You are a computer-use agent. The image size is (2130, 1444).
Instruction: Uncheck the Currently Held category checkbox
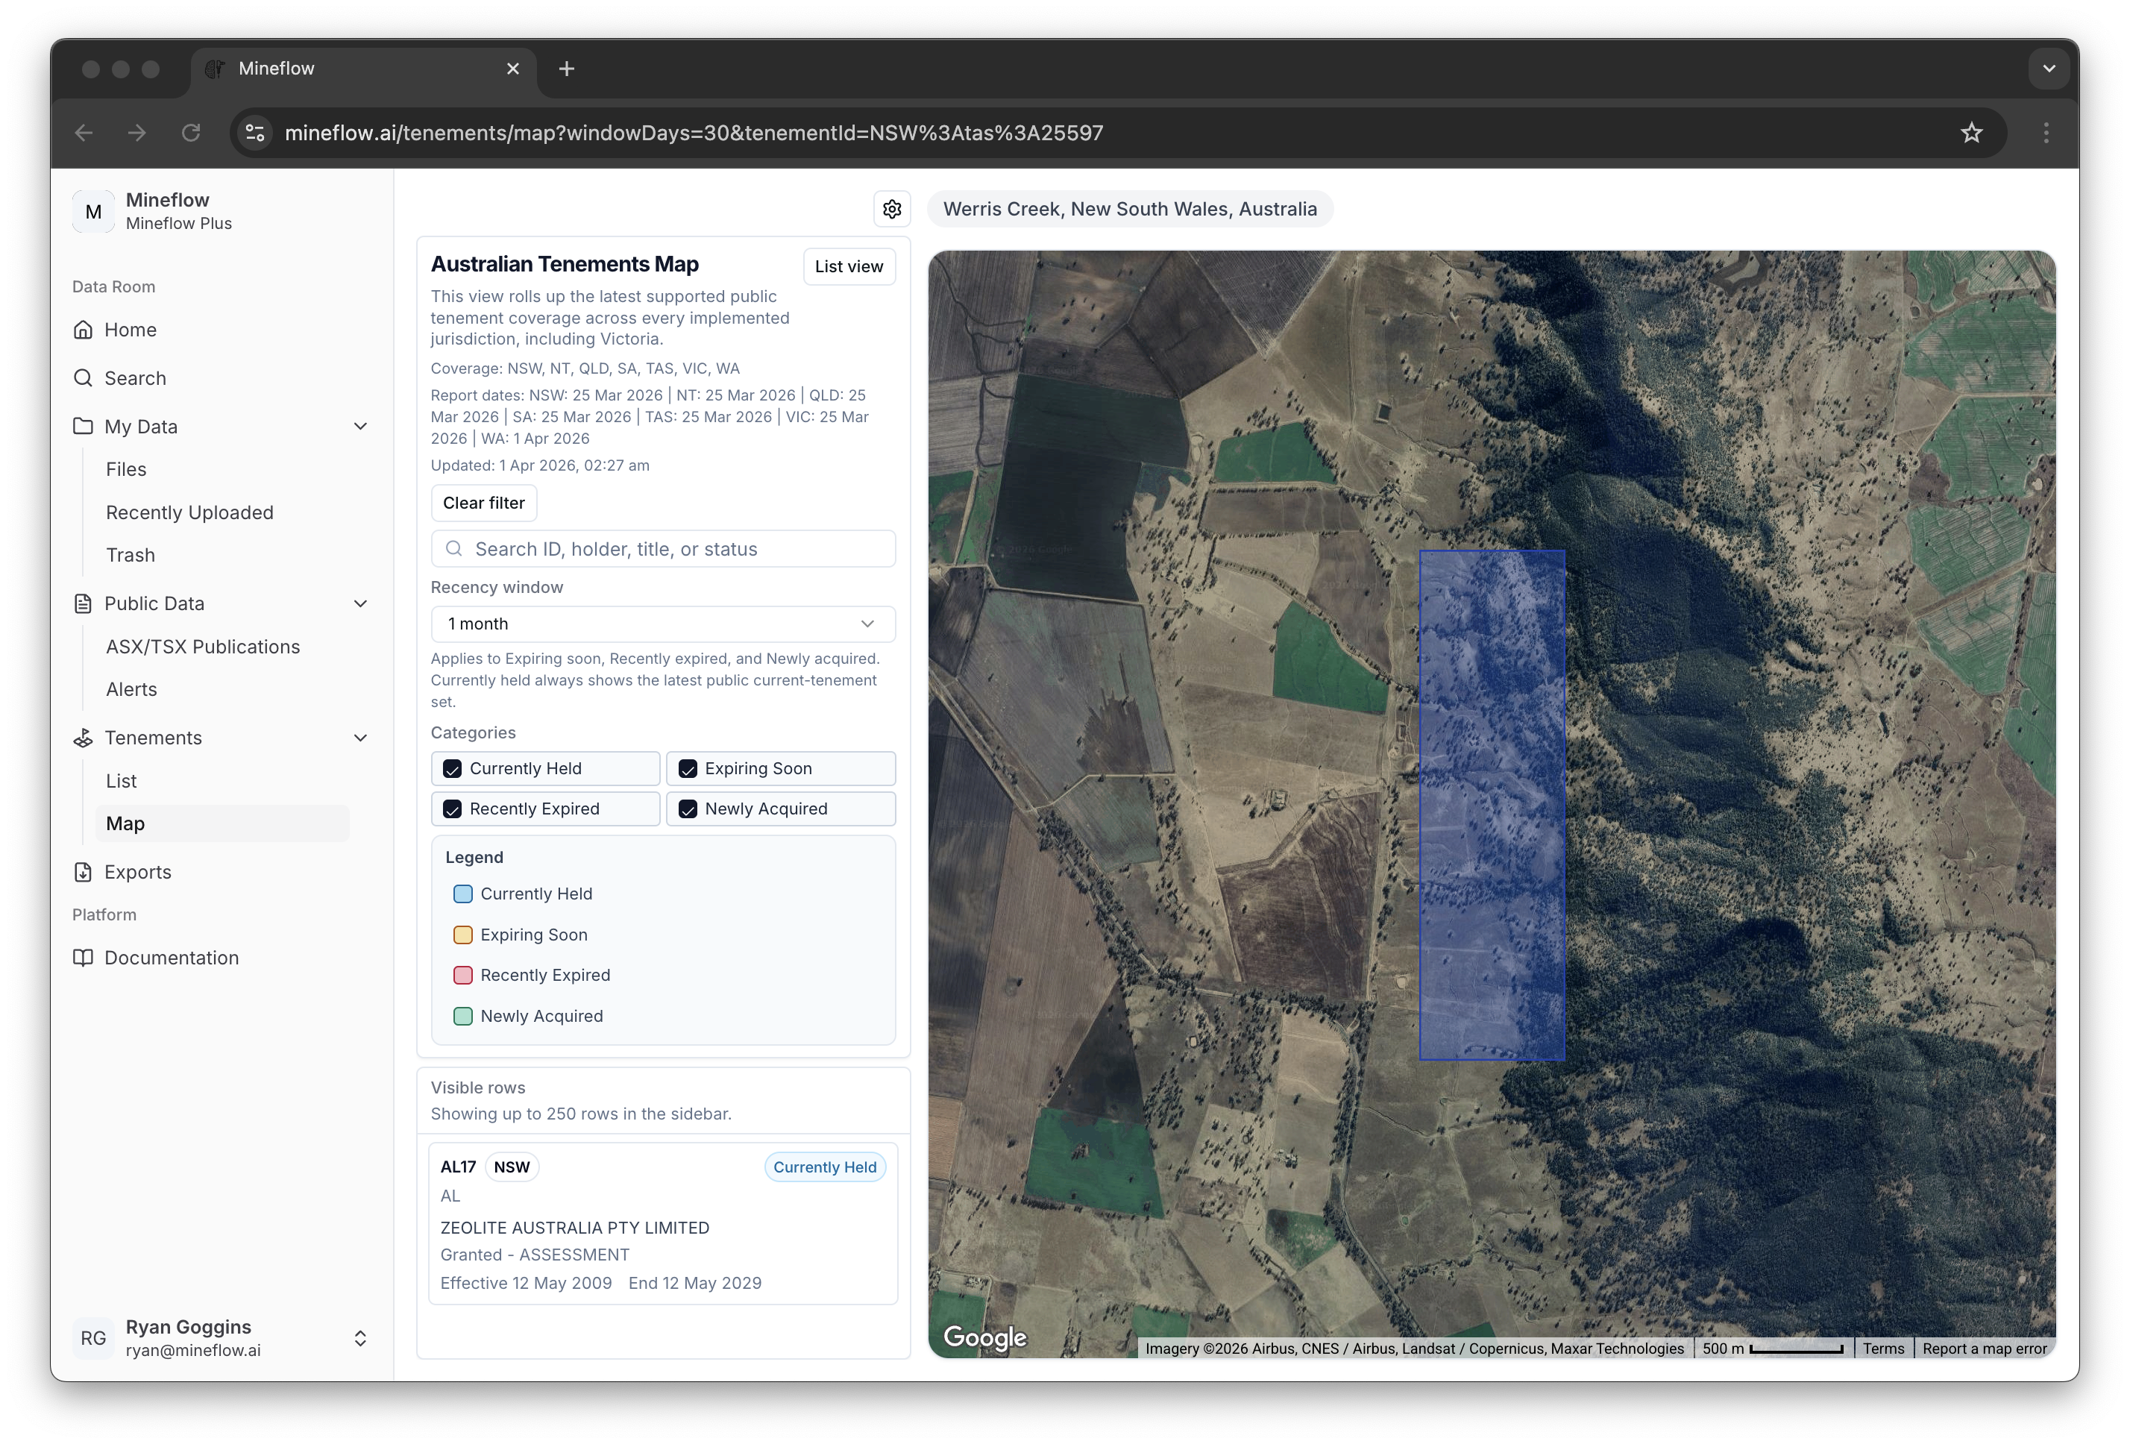point(453,768)
